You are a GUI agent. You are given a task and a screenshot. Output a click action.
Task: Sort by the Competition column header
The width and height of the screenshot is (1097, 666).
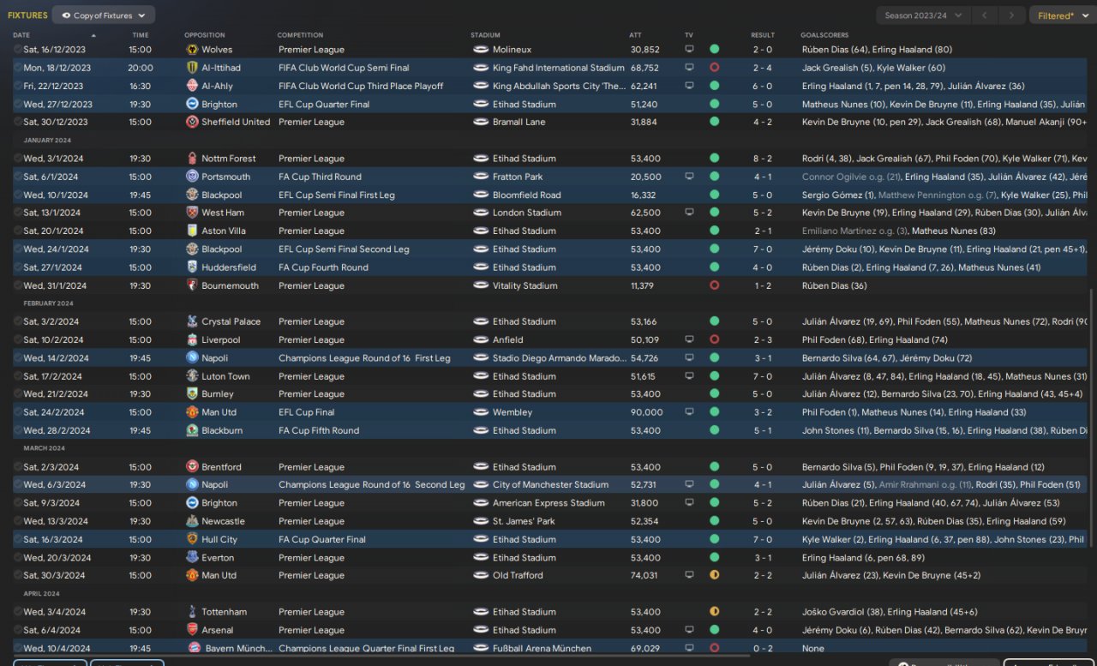pyautogui.click(x=300, y=35)
